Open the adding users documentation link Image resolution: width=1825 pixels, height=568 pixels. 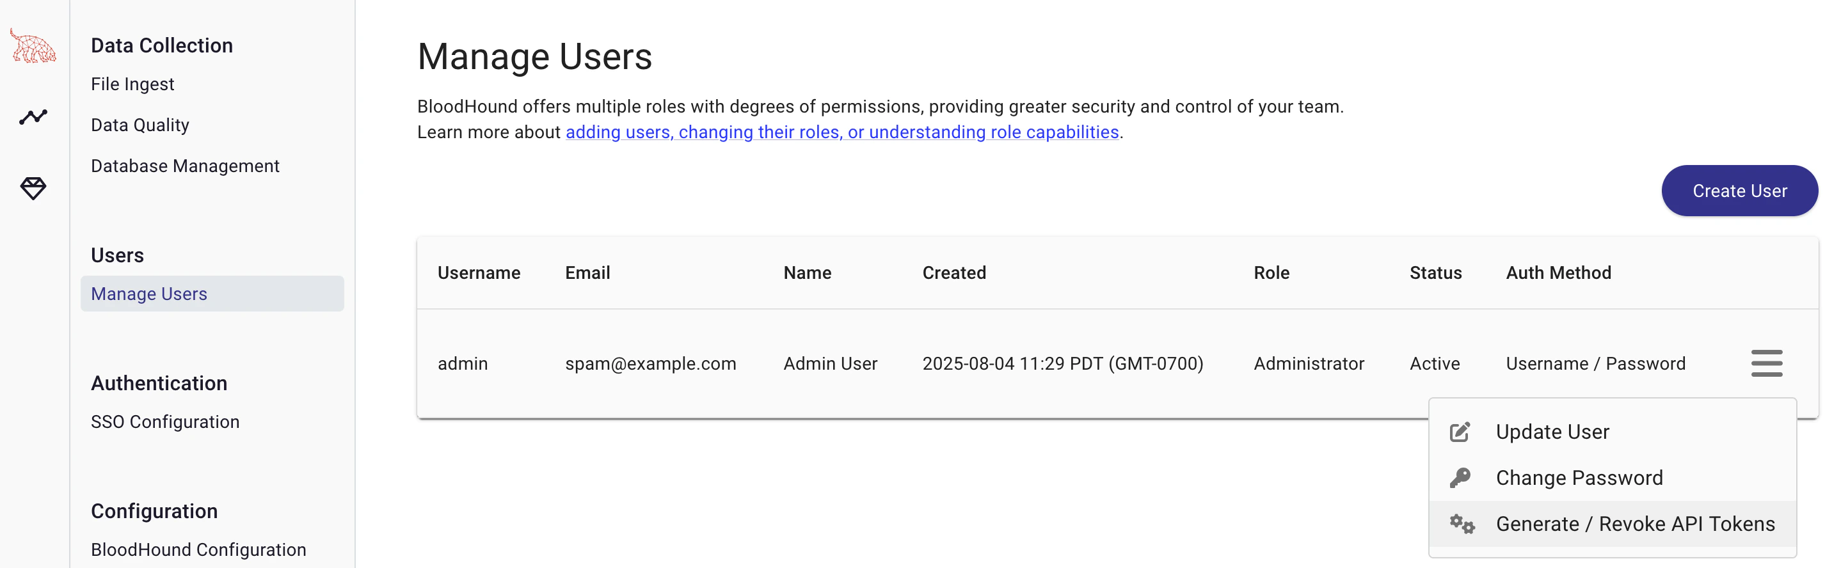pos(841,132)
